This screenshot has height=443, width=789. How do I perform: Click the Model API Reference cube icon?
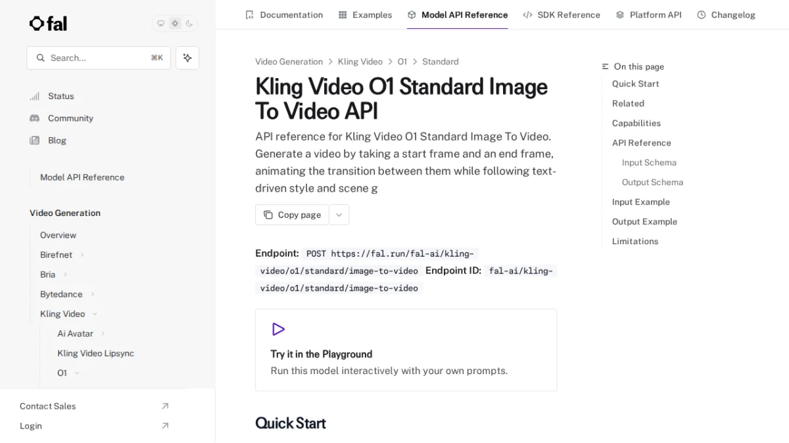(x=412, y=14)
